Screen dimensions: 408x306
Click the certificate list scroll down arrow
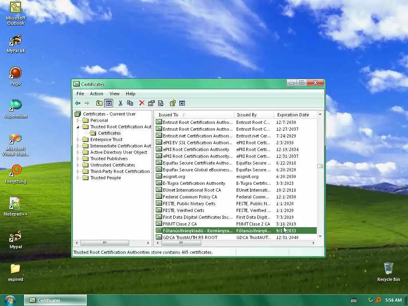320,236
